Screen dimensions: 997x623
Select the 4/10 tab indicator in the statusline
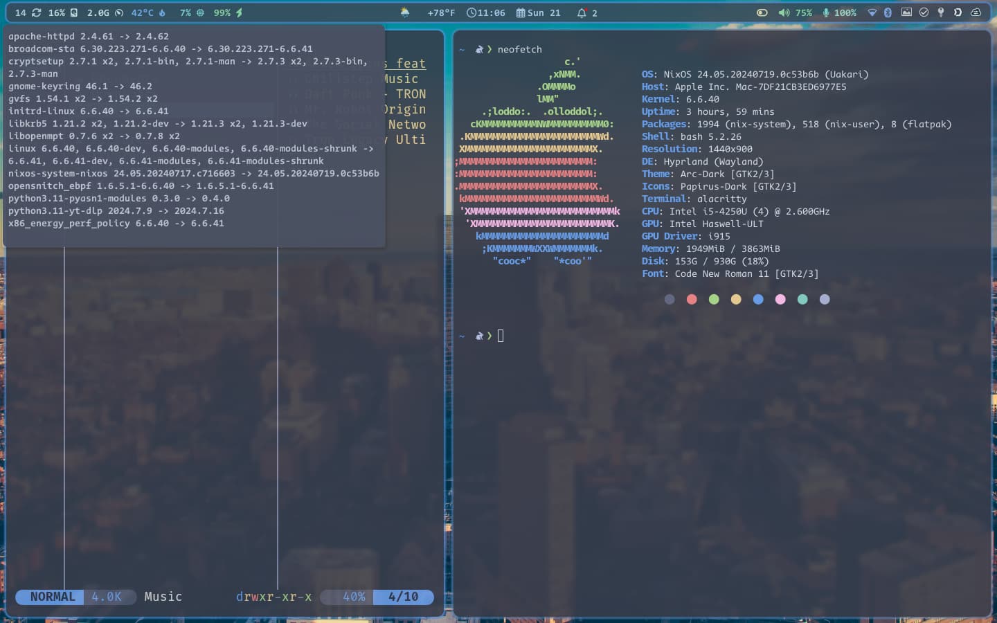point(404,597)
